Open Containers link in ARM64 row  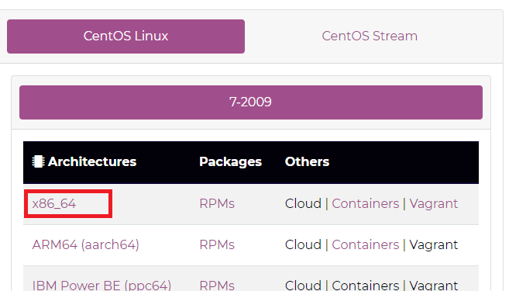point(365,245)
